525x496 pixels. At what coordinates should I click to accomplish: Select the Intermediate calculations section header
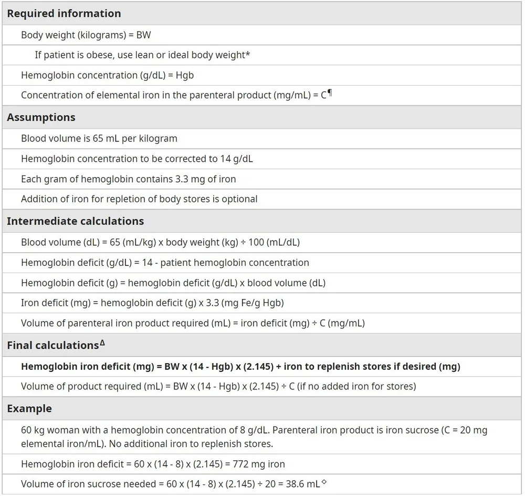point(75,221)
